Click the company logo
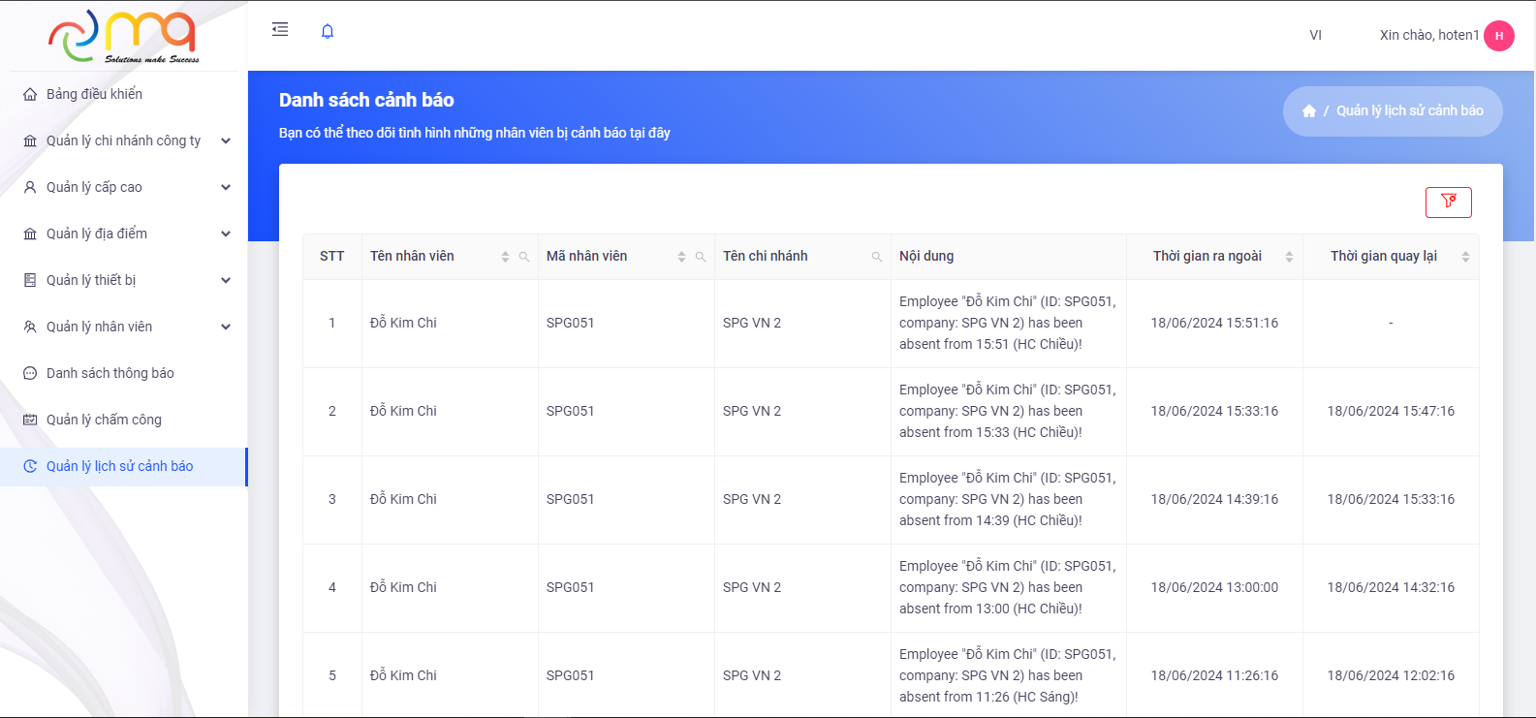This screenshot has width=1536, height=718. pyautogui.click(x=123, y=36)
